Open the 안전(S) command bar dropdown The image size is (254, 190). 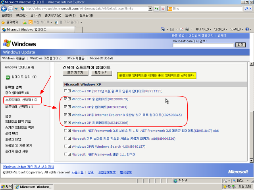point(221,29)
